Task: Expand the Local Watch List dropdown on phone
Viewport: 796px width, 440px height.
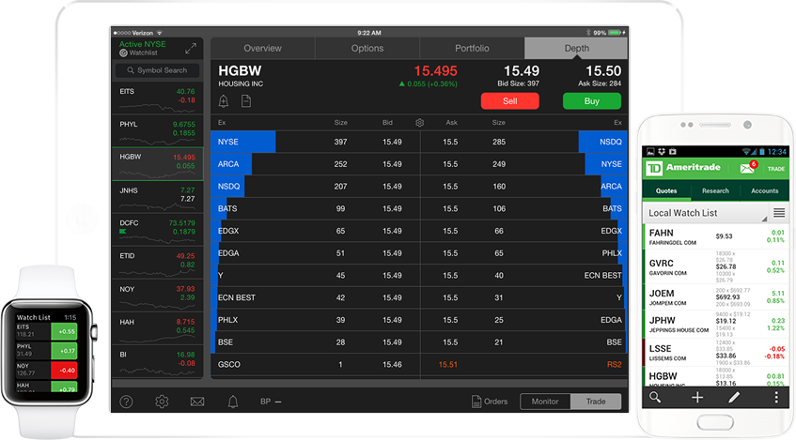Action: click(705, 213)
